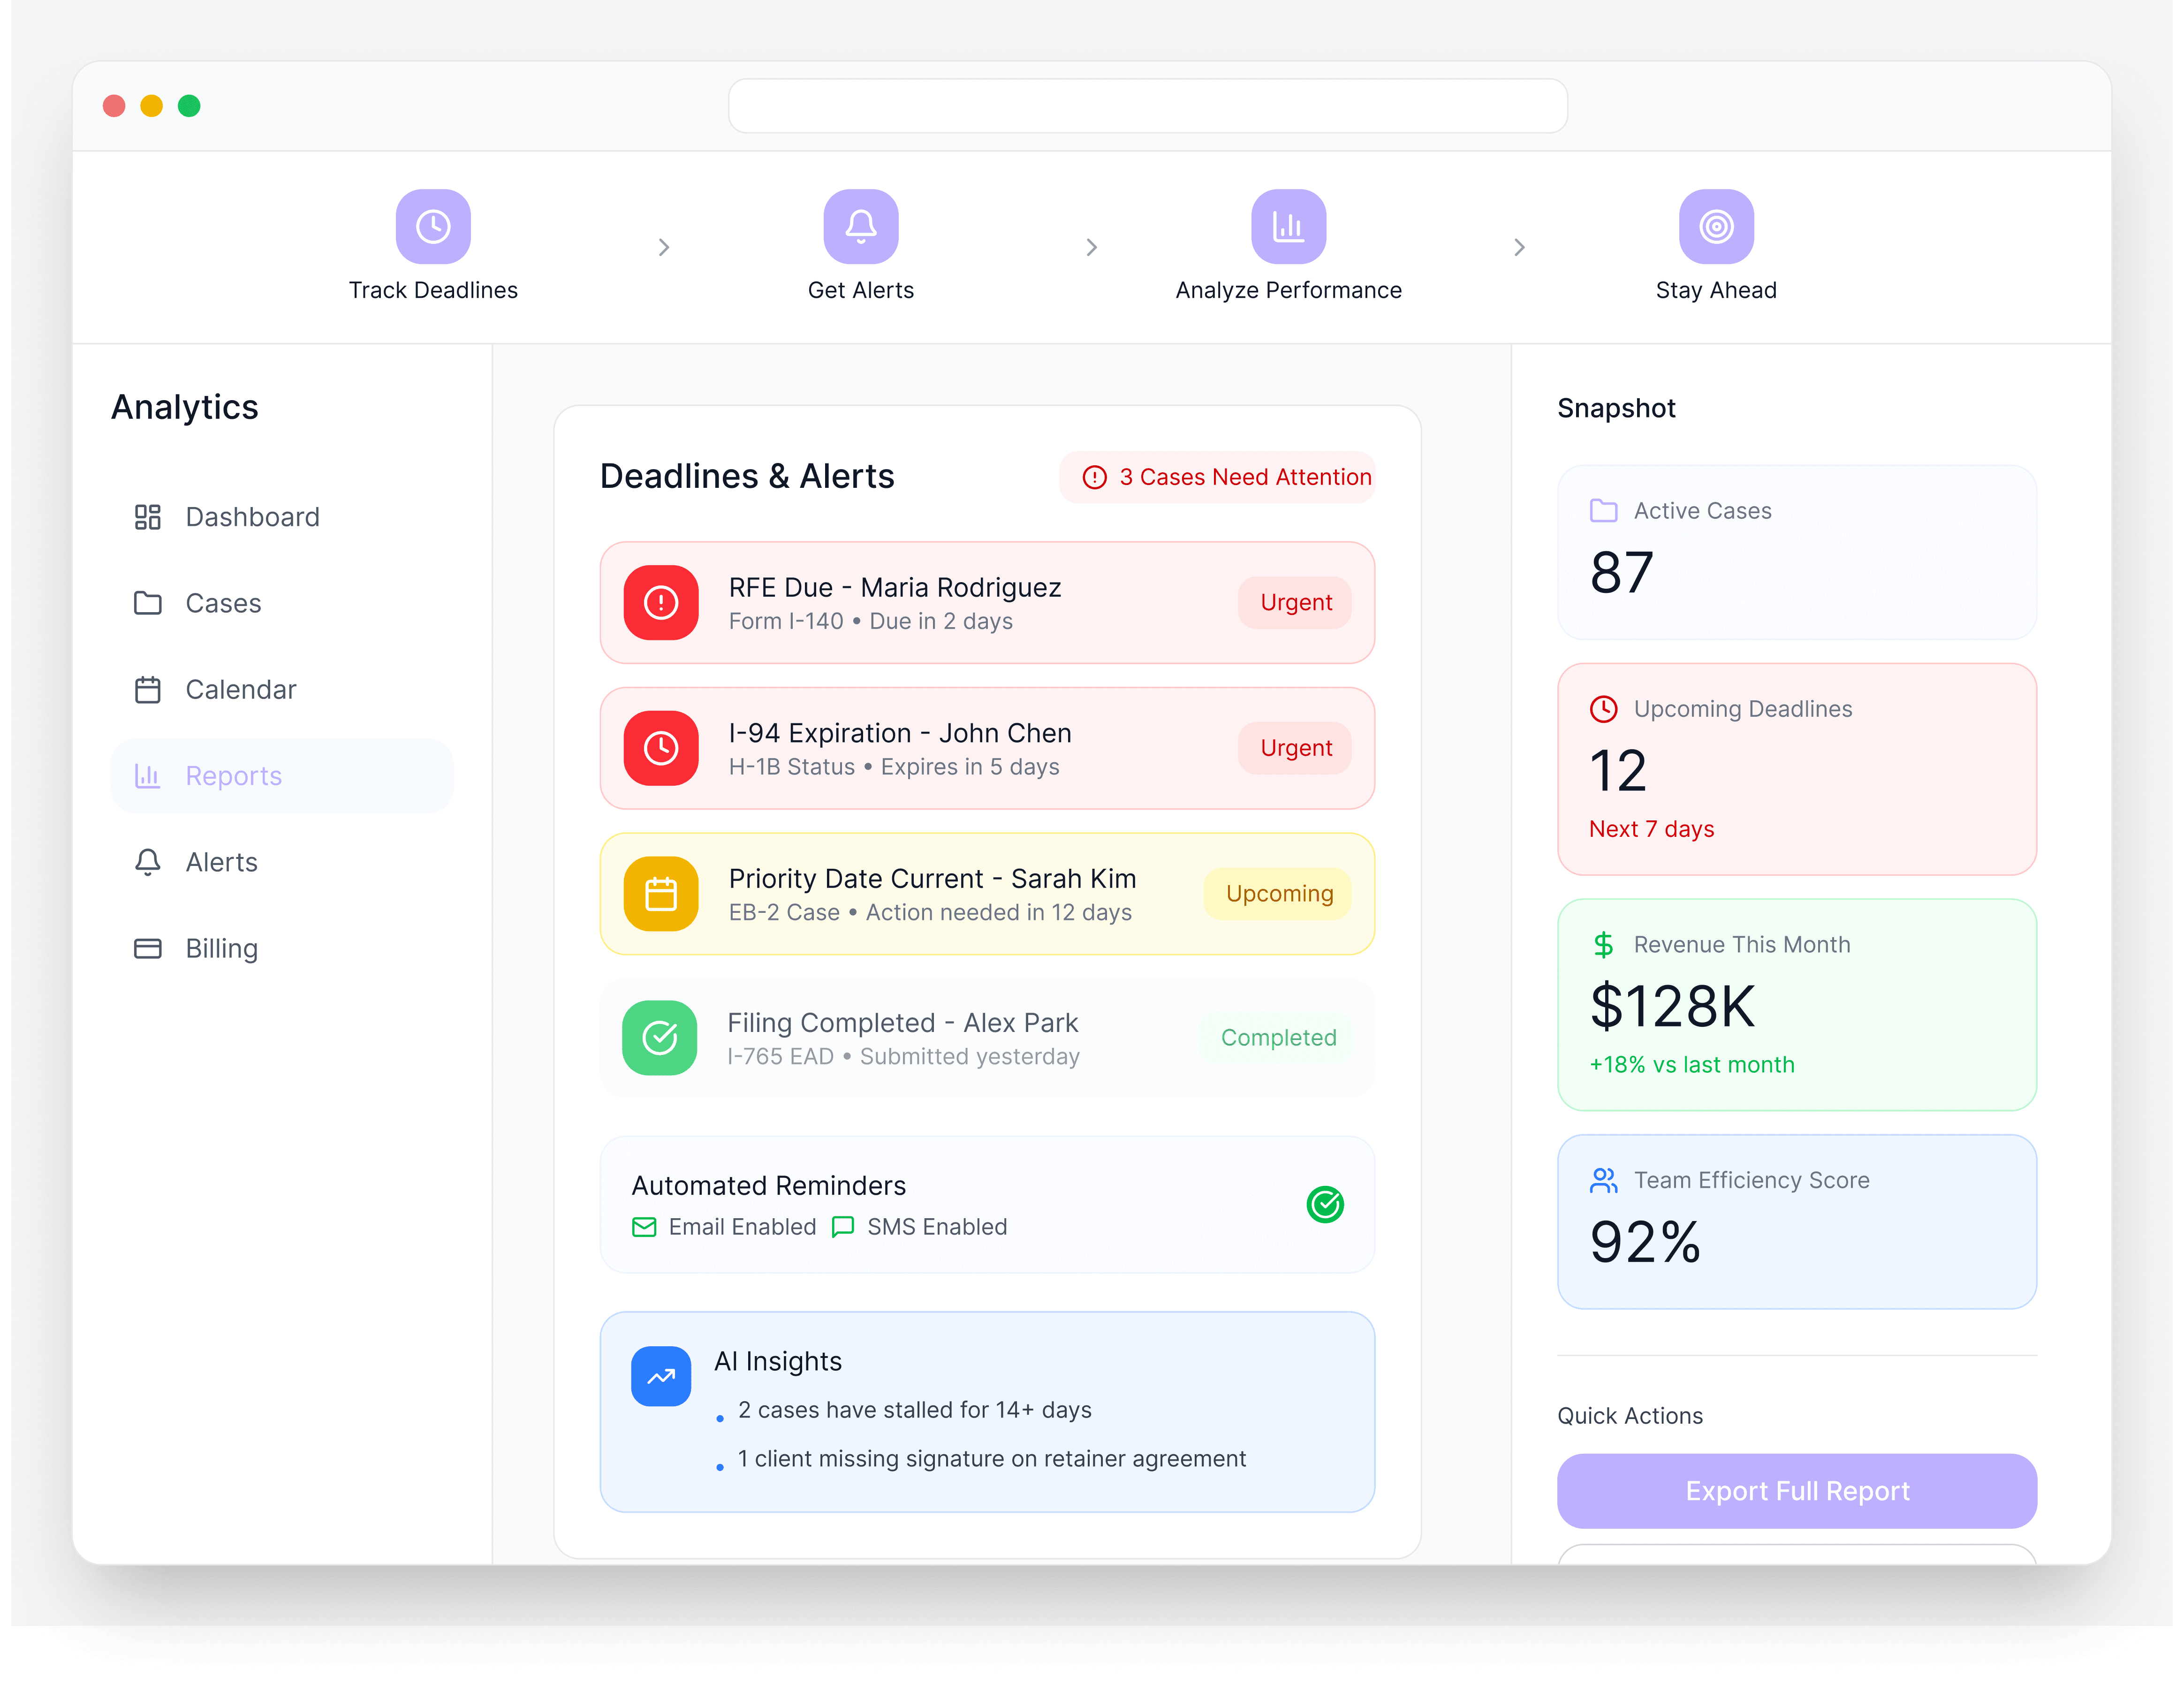Click the Upcoming Deadlines red snapshot card

[1796, 768]
